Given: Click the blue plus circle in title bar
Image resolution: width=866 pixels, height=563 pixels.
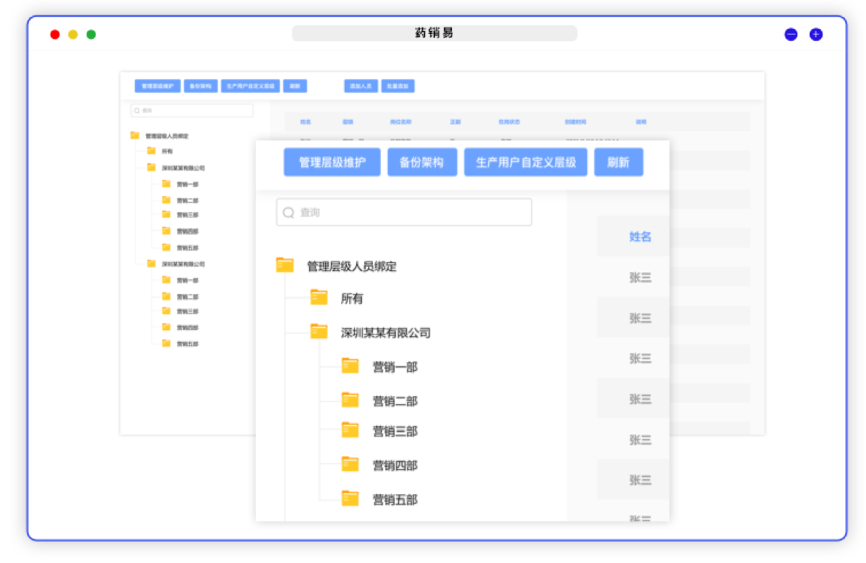Looking at the screenshot, I should 816,34.
